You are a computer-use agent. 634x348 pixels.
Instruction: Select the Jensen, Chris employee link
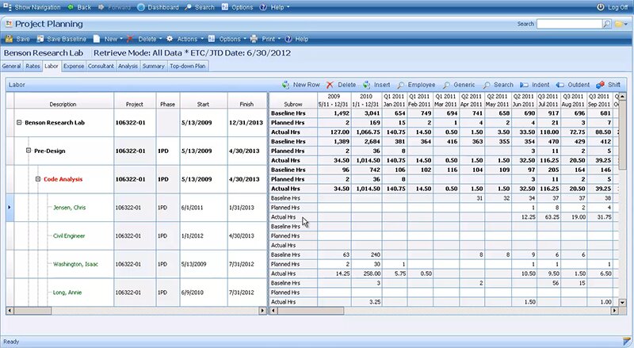click(x=72, y=208)
